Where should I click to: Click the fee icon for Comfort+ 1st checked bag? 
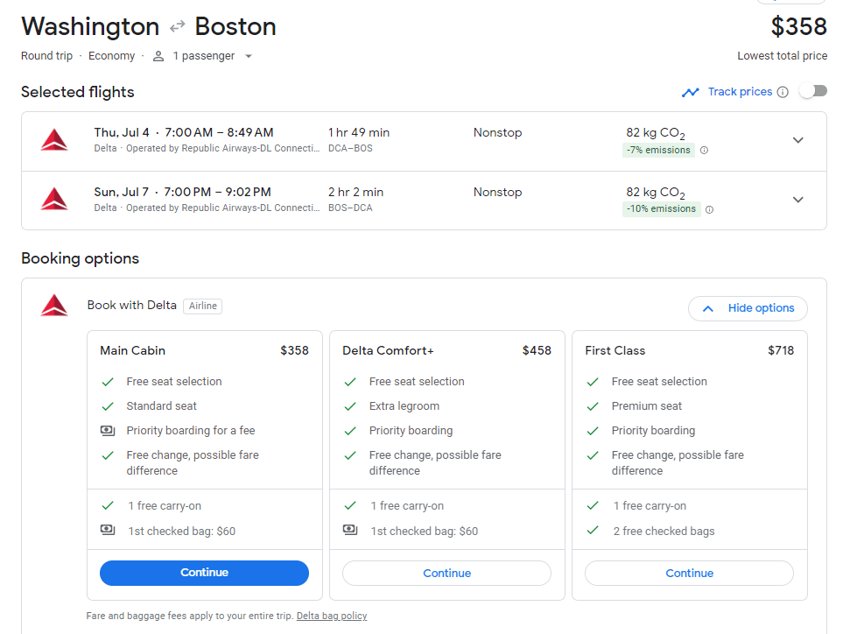(x=350, y=530)
